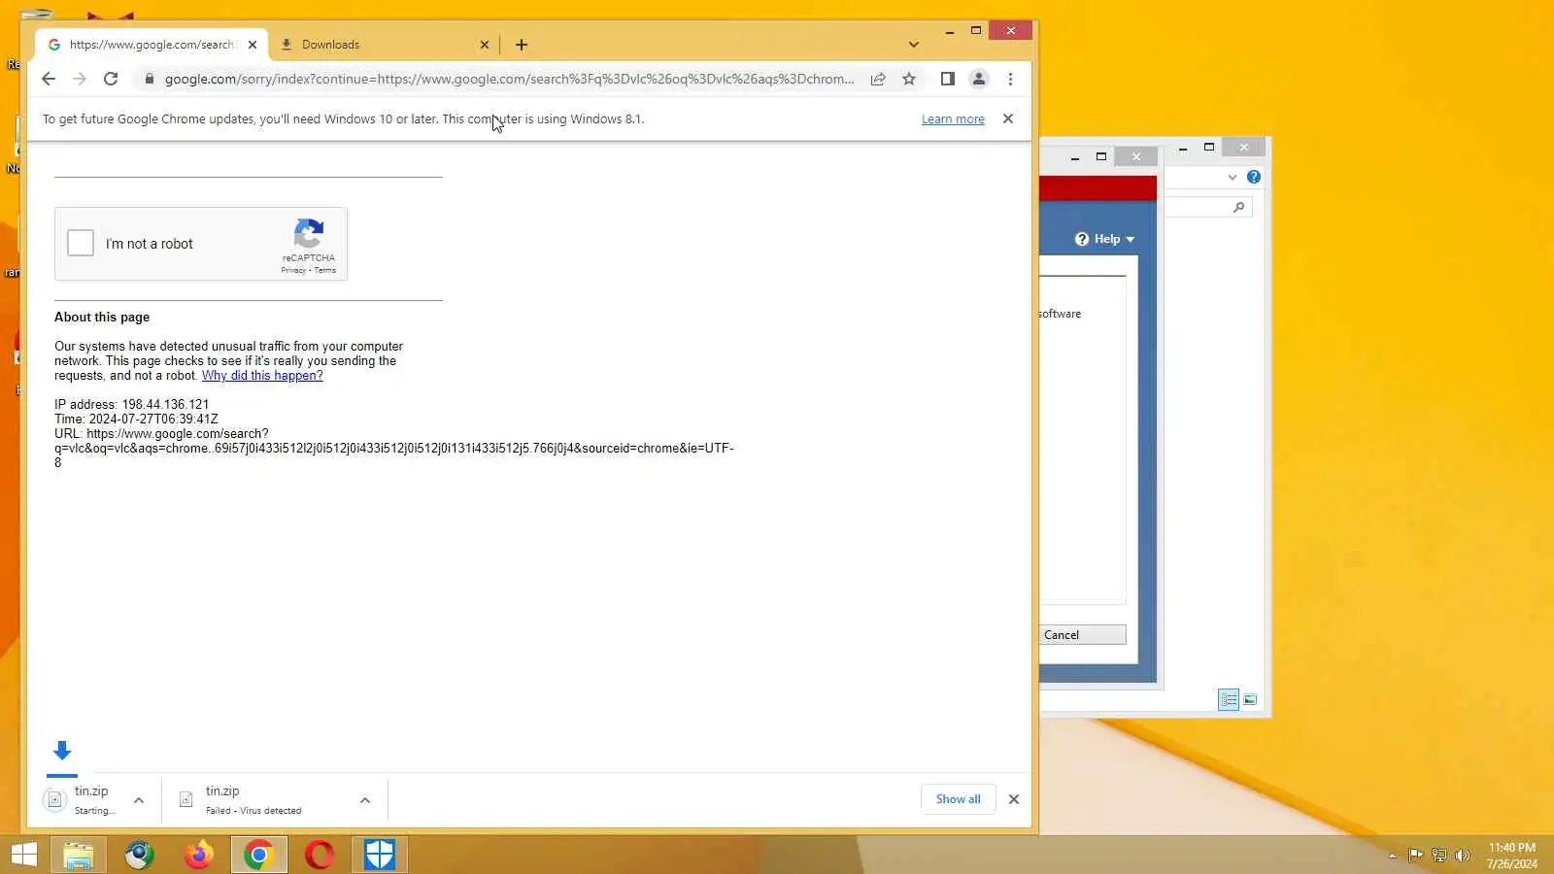Switch rear window to large icons view

click(1250, 699)
